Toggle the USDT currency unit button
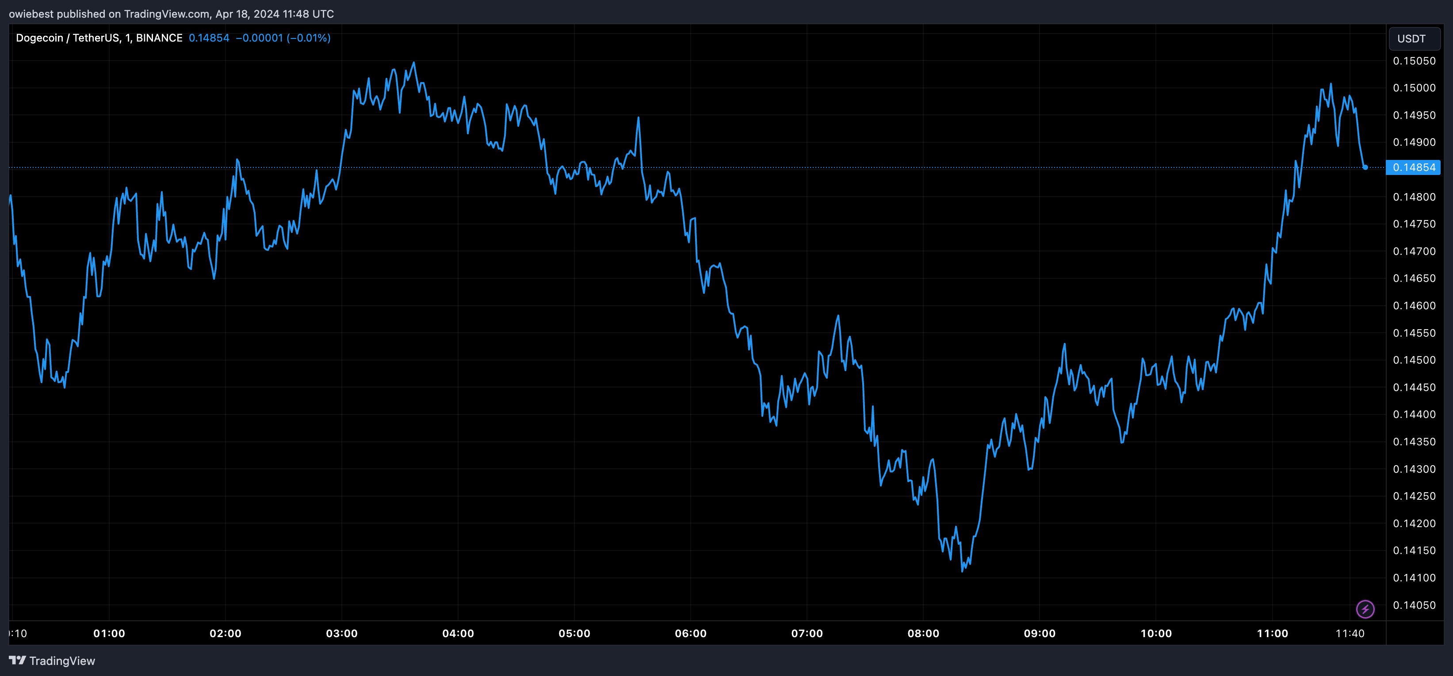Image resolution: width=1453 pixels, height=676 pixels. point(1412,38)
